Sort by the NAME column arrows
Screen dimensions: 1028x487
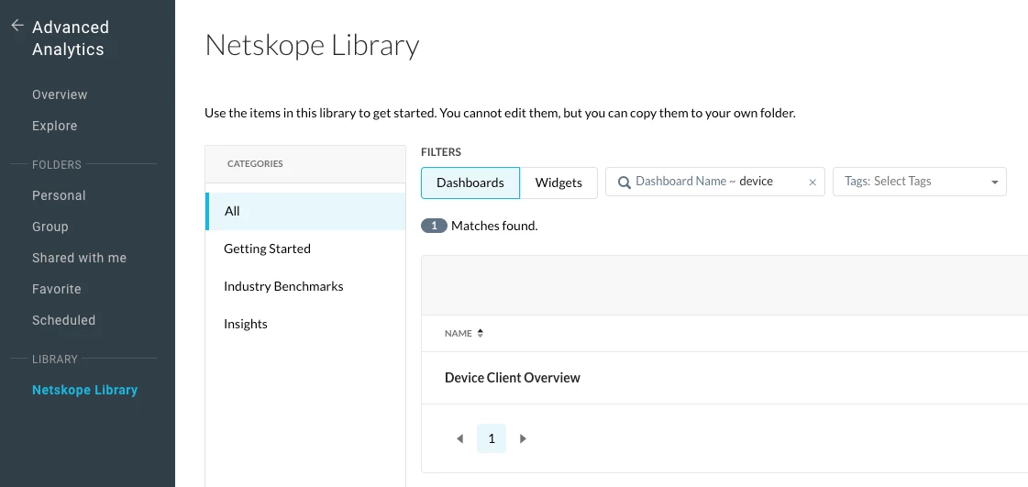480,333
